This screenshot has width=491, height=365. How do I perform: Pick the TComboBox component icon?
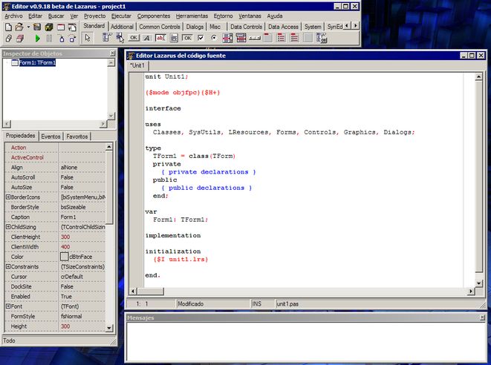(241, 38)
